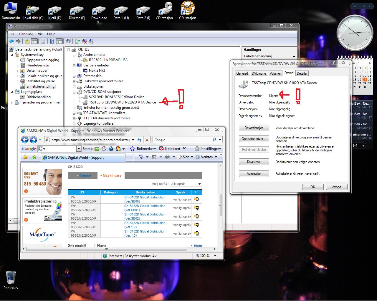377x301 pixels.
Task: Open the Datamaskin desktop icon
Action: (11, 11)
